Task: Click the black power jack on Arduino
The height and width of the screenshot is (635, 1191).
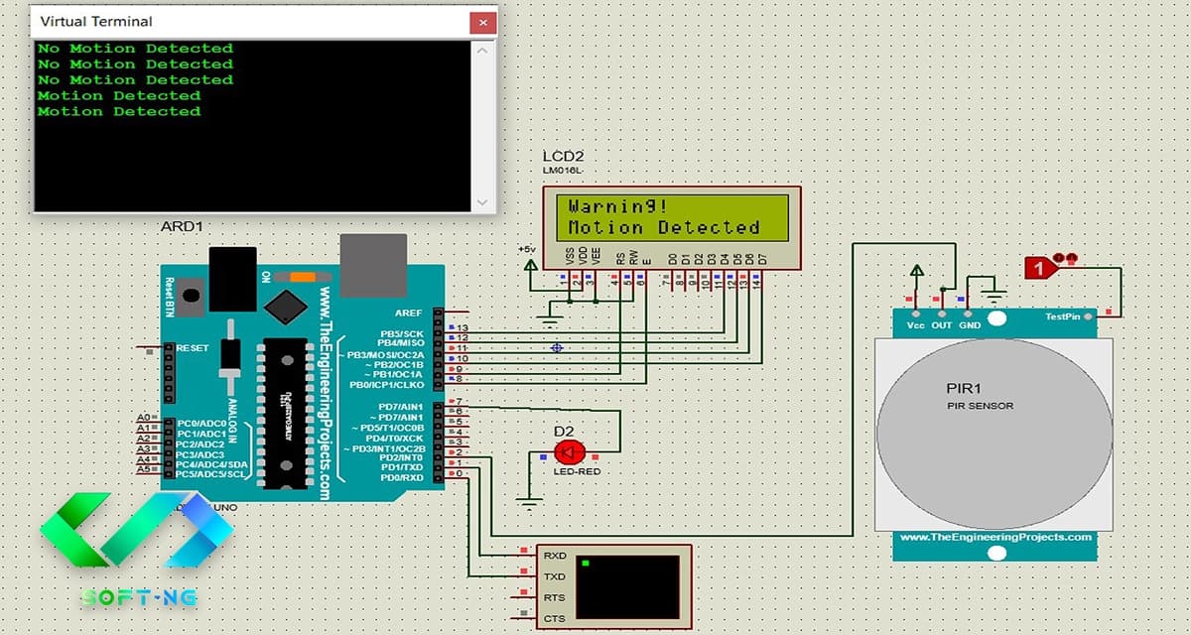Action: [x=232, y=278]
